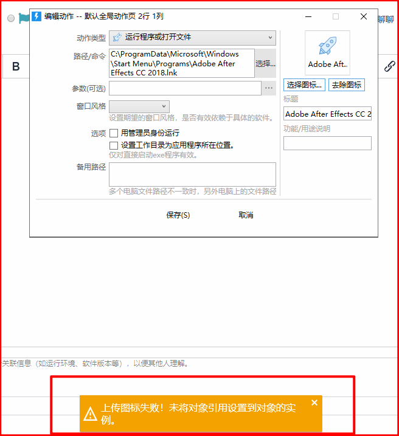Click the 选择图标... button
Image resolution: width=399 pixels, height=436 pixels.
pos(304,85)
